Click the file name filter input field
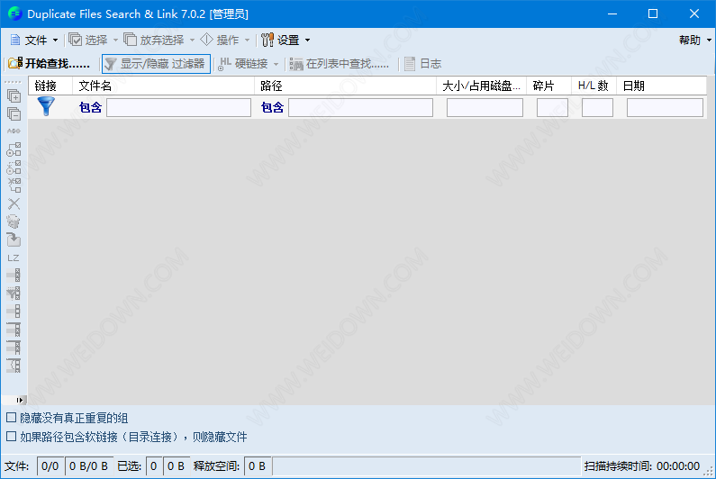The width and height of the screenshot is (716, 479). coord(178,108)
